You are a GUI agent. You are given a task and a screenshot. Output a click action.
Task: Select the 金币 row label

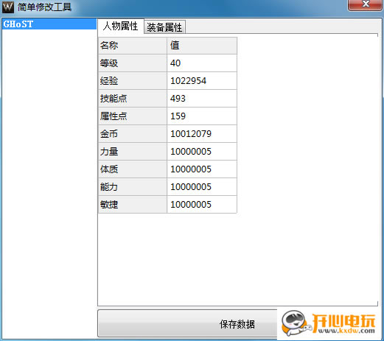[133, 134]
